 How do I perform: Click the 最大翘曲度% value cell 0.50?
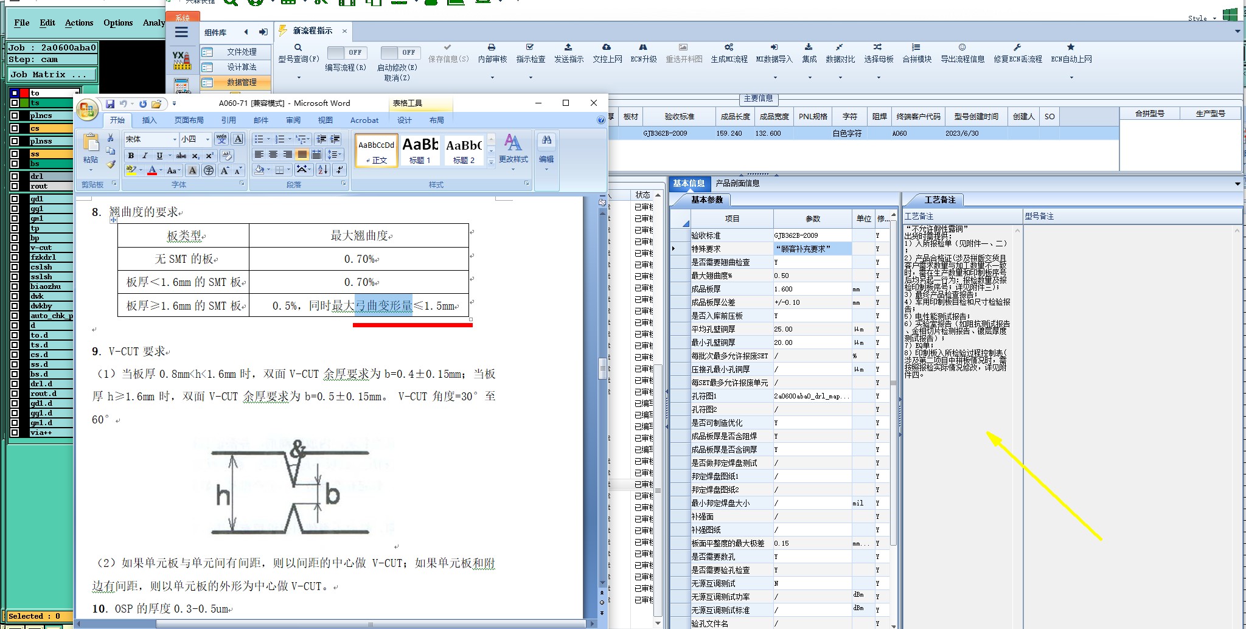(812, 276)
